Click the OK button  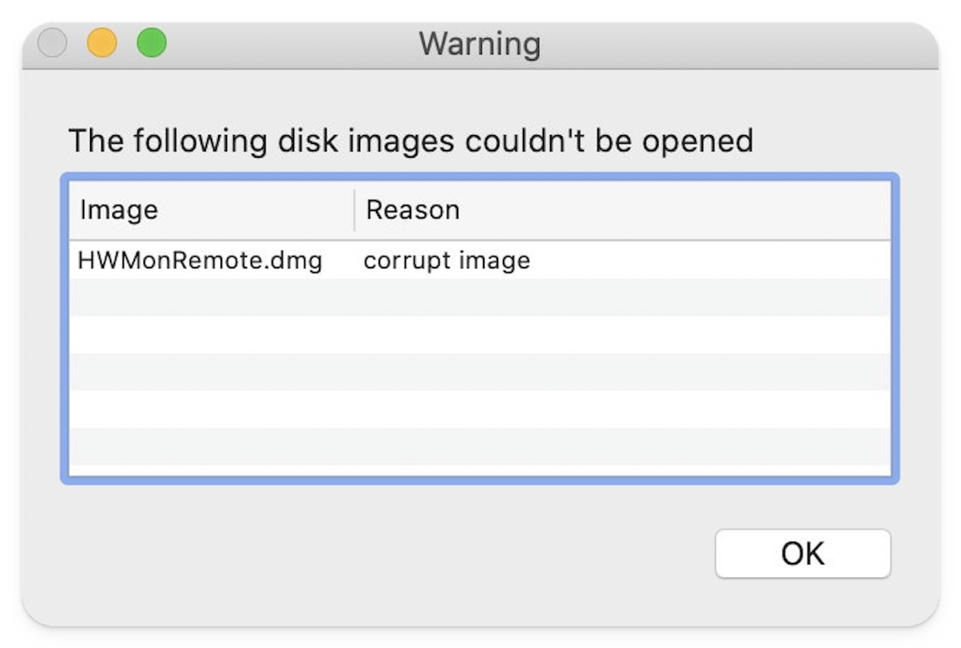coord(802,553)
